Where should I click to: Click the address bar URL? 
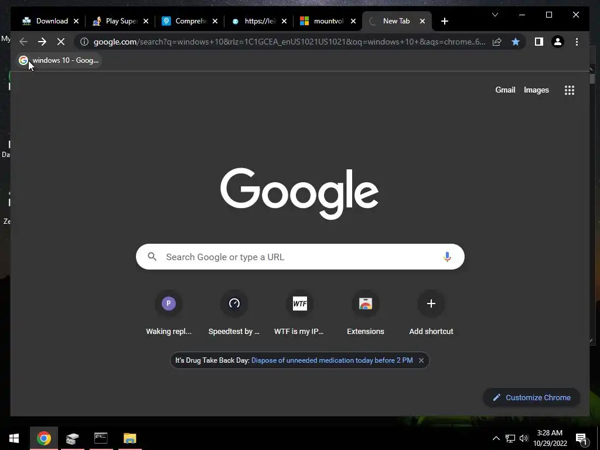[x=289, y=42]
